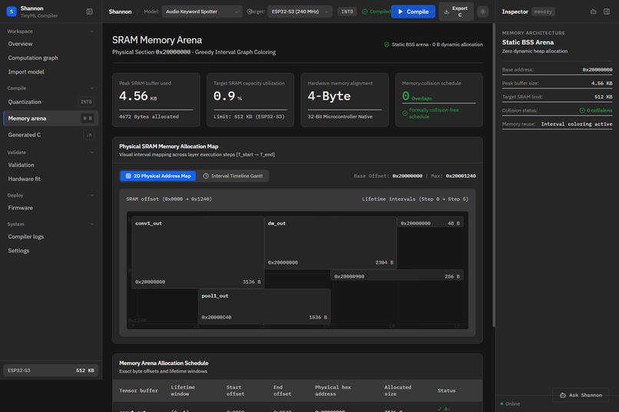The width and height of the screenshot is (619, 412).
Task: Click Lifetime window column header
Action: [x=183, y=391]
